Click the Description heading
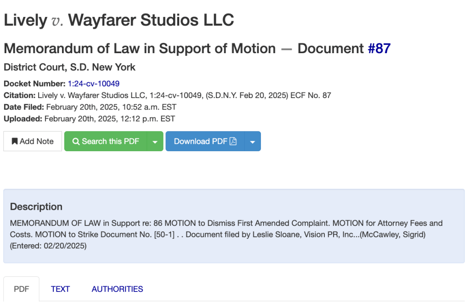Viewport: 470px width, 302px height. click(36, 206)
